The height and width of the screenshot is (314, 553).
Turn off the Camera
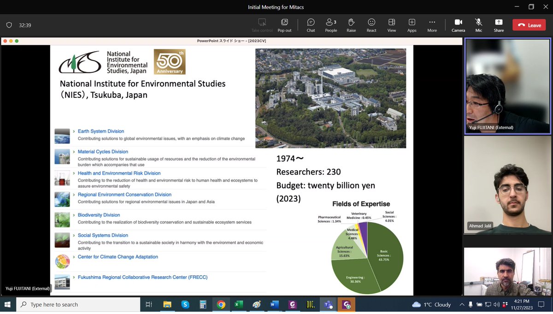[458, 25]
